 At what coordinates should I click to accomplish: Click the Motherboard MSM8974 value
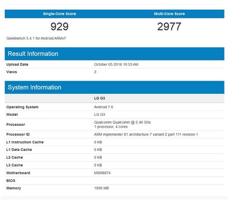[102, 173]
